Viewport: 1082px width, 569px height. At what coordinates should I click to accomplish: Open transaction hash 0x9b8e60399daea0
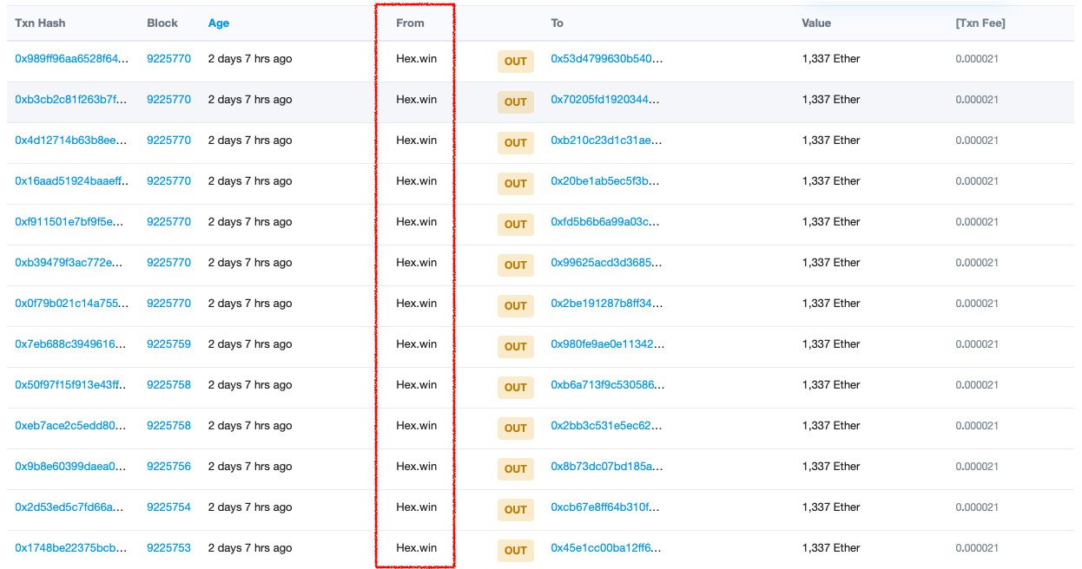pos(72,467)
